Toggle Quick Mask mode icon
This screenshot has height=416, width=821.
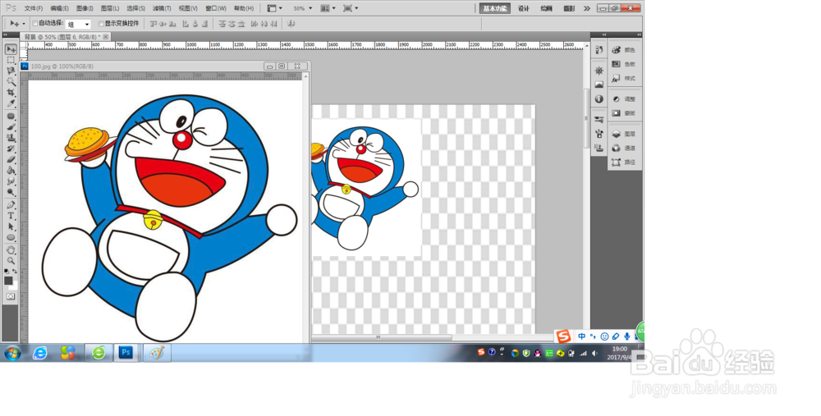click(x=11, y=296)
